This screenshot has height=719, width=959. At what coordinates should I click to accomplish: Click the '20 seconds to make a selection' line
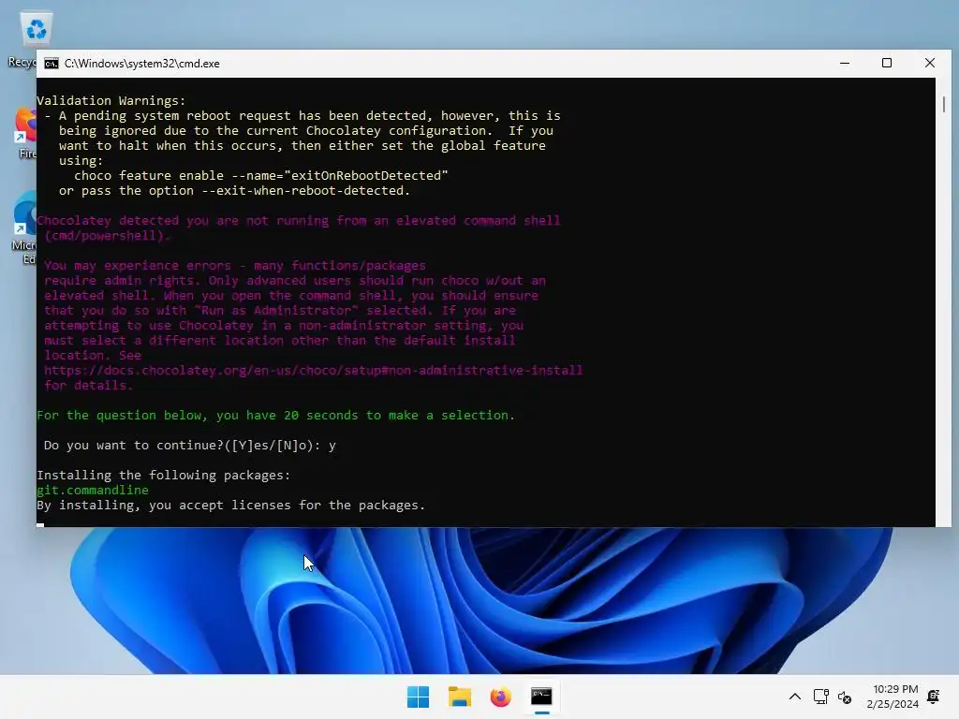276,415
